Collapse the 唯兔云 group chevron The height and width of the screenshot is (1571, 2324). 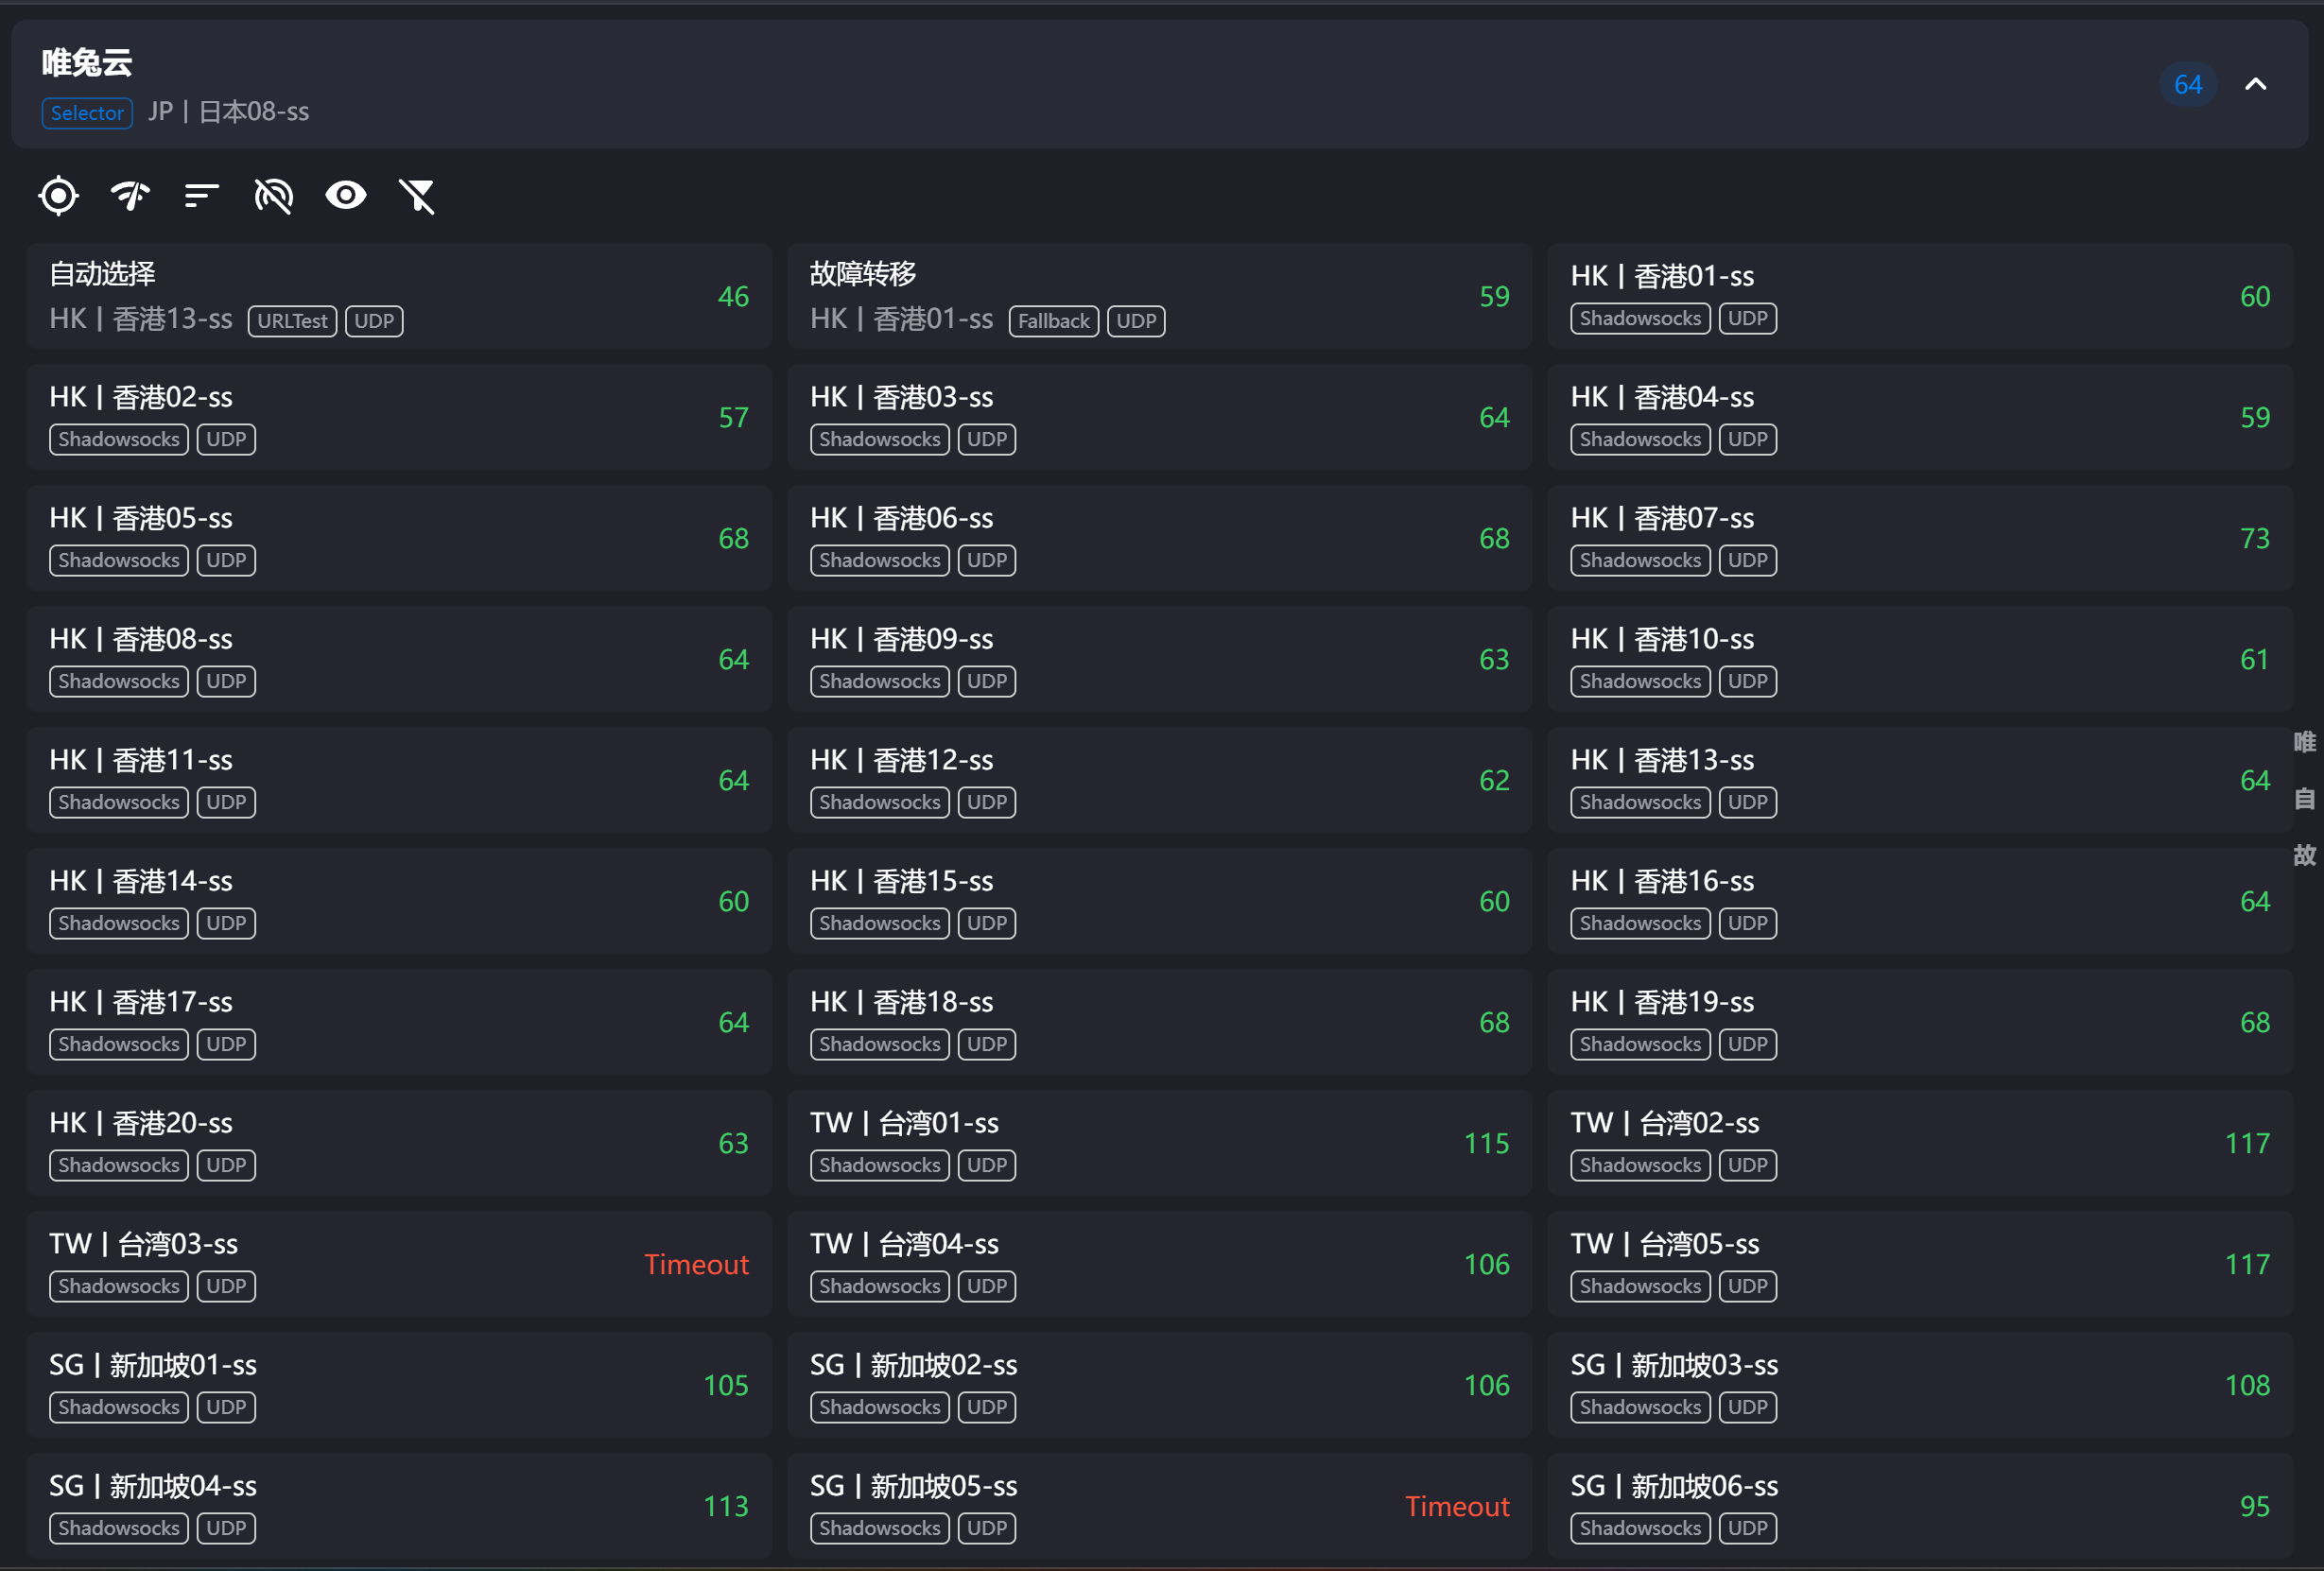[x=2255, y=85]
